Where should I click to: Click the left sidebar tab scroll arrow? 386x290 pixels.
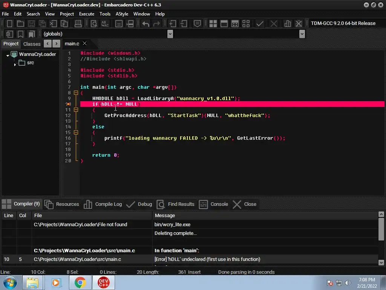[x=47, y=44]
